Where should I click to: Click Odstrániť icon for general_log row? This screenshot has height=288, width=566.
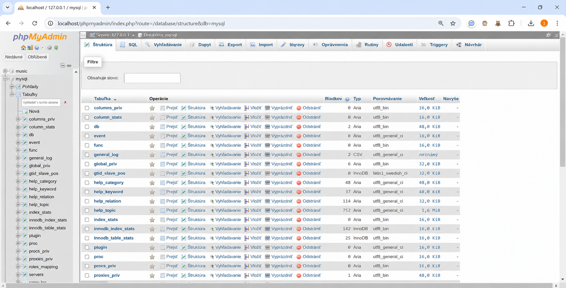299,155
